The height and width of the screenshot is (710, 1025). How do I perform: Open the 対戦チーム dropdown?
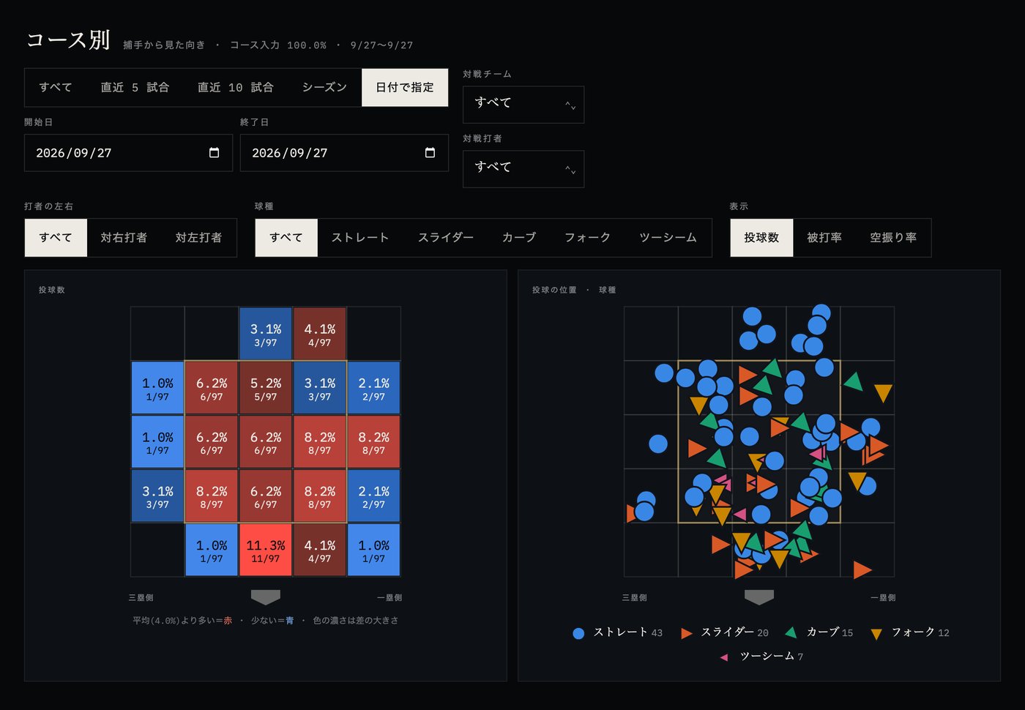(x=523, y=105)
